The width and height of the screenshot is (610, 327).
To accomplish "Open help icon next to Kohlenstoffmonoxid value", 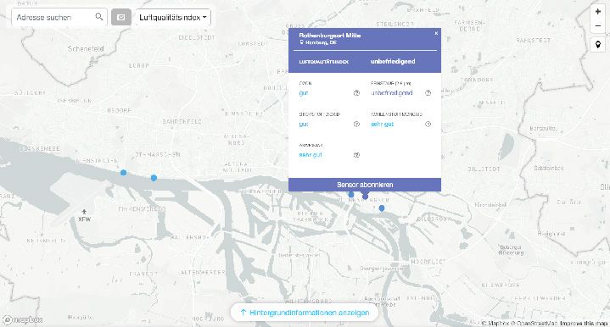I will point(428,124).
